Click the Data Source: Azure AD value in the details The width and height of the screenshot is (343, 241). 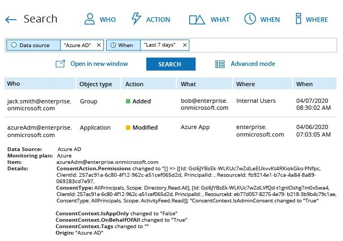click(69, 149)
